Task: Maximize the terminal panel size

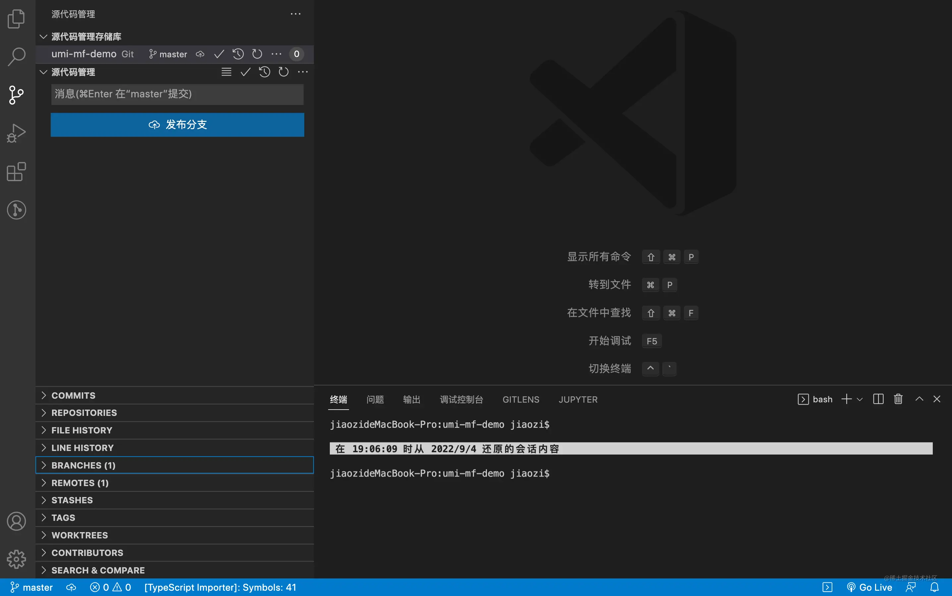Action: point(919,399)
